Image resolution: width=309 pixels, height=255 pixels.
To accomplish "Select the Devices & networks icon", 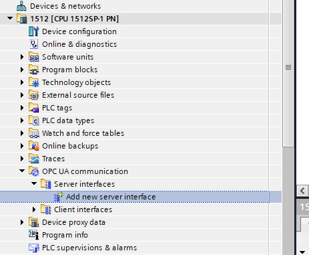I will (x=21, y=6).
